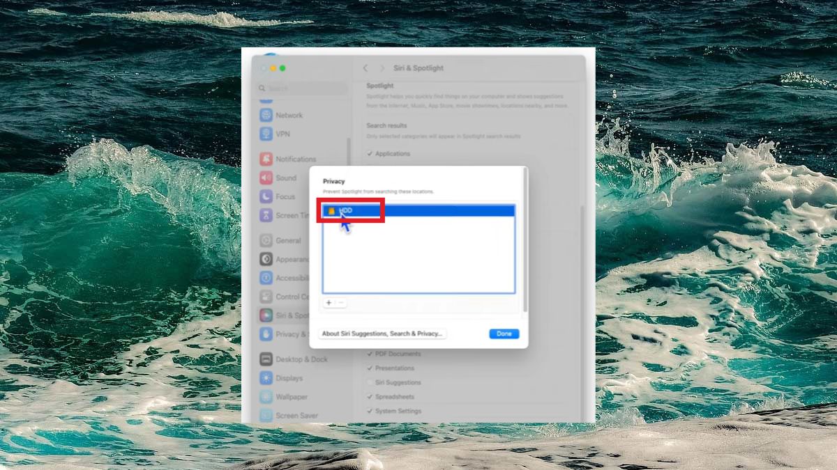Open the Privacy & Security hand icon
This screenshot has width=837, height=470.
[x=266, y=334]
